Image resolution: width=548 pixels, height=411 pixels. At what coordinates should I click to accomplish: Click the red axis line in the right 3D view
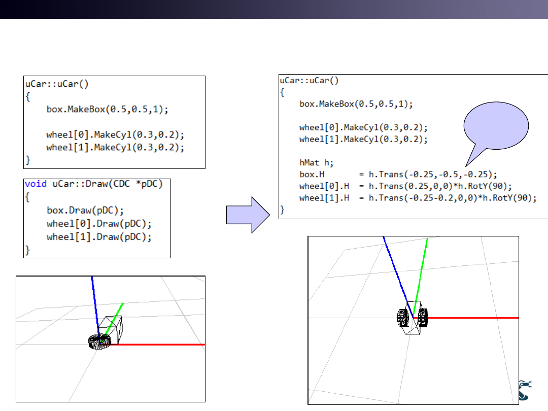tap(472, 318)
